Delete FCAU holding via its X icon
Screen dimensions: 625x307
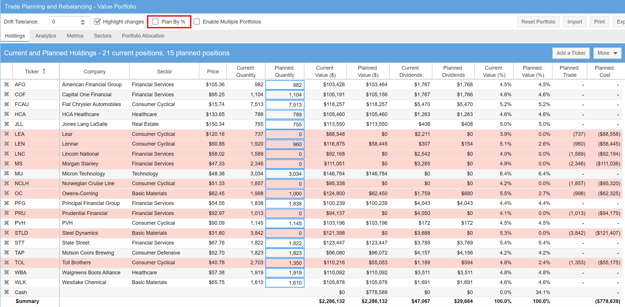point(7,104)
